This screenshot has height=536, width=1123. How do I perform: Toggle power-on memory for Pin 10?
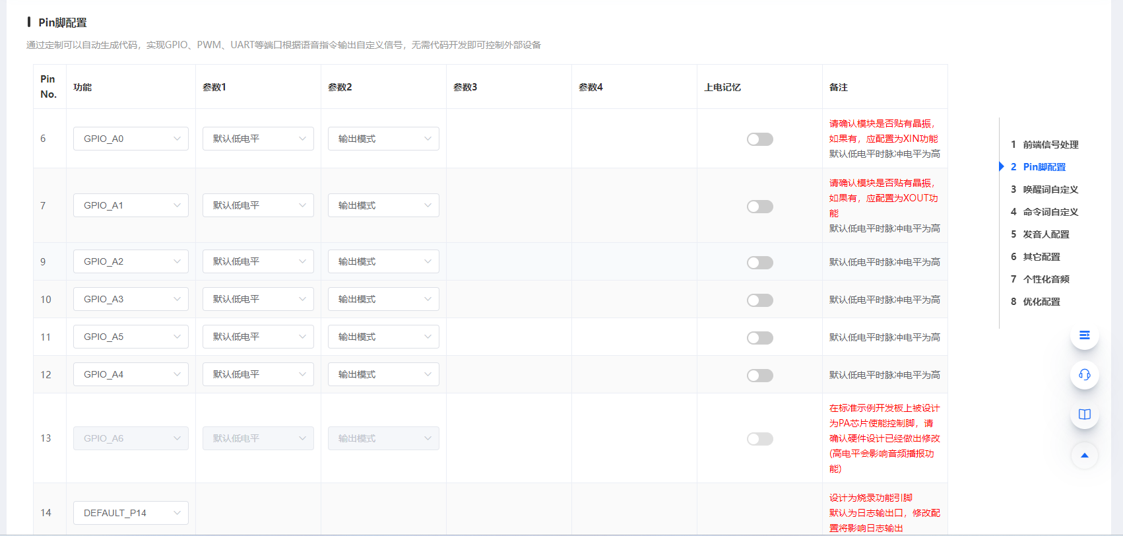coord(759,300)
